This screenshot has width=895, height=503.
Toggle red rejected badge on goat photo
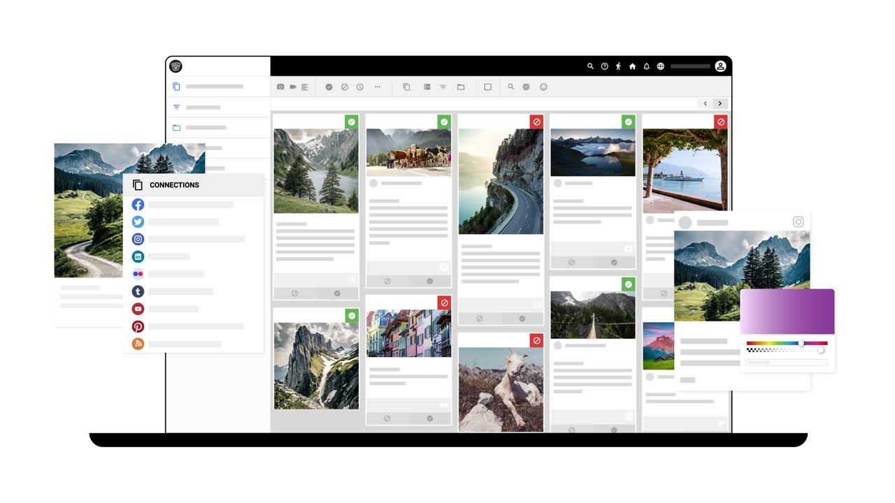pos(536,341)
